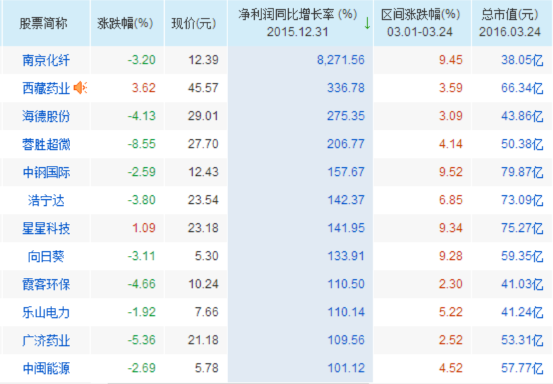Click interval change 6.85 for 浩宁达
Viewport: 553px width, 384px height.
pyautogui.click(x=451, y=200)
